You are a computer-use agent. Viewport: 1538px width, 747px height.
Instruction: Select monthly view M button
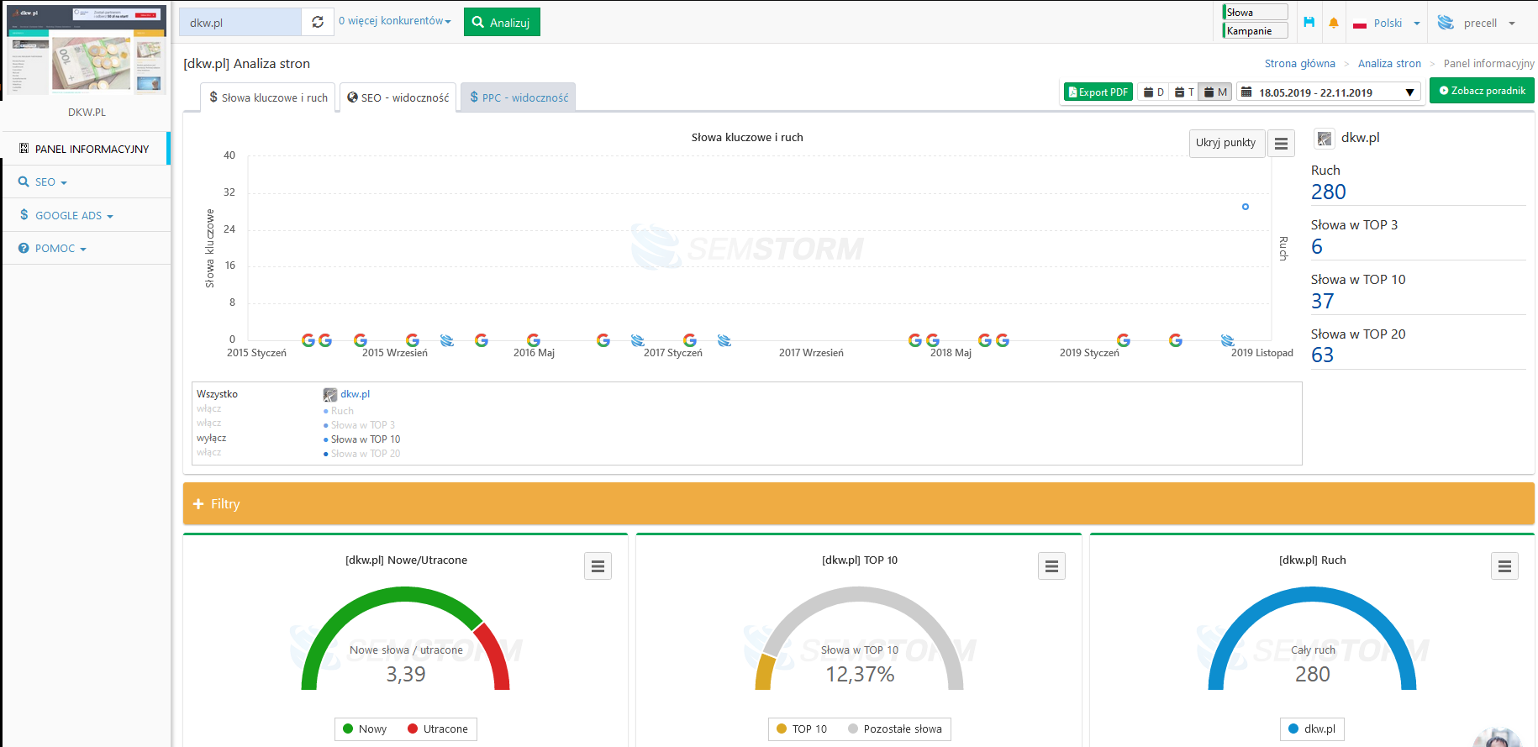pyautogui.click(x=1215, y=92)
